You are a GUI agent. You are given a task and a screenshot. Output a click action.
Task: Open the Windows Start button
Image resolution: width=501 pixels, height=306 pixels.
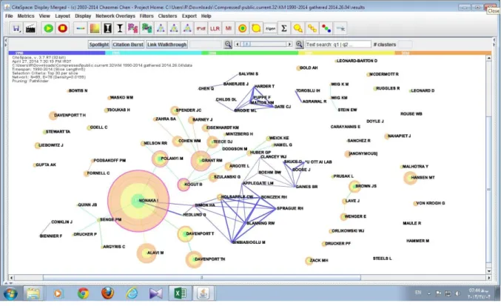10,293
